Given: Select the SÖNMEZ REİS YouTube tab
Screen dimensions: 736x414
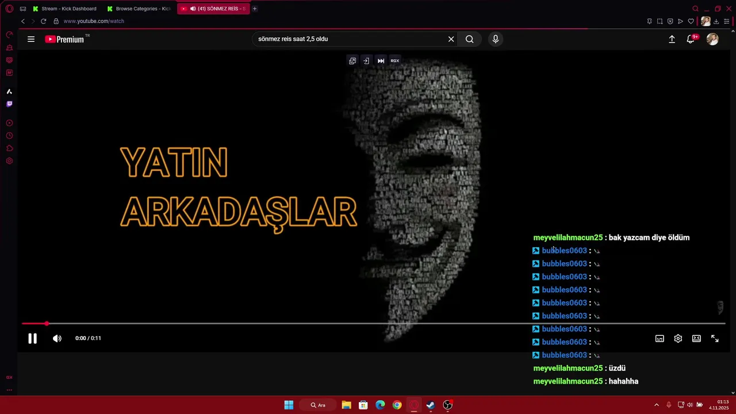Looking at the screenshot, I should [x=213, y=9].
